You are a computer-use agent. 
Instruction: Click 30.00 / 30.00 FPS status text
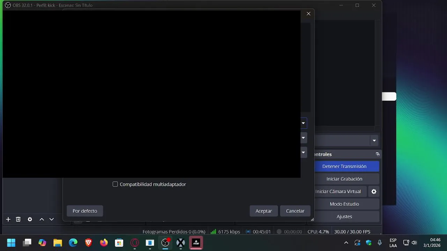click(x=352, y=231)
